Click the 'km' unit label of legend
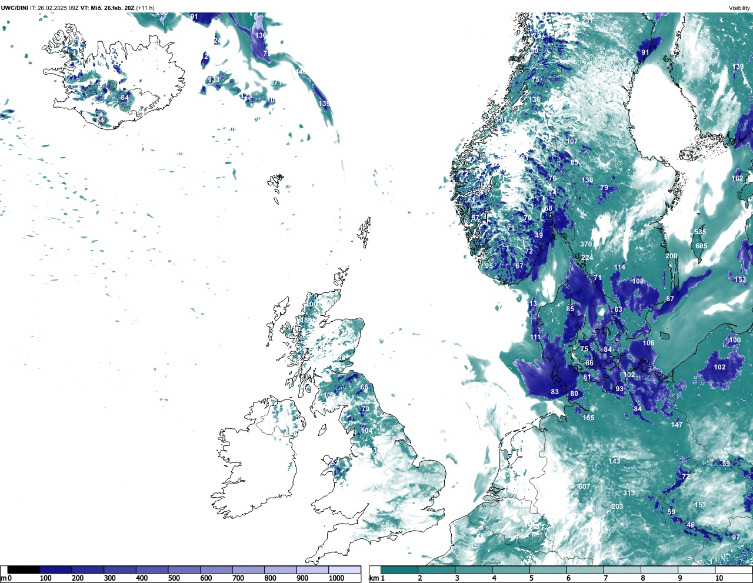 click(374, 578)
